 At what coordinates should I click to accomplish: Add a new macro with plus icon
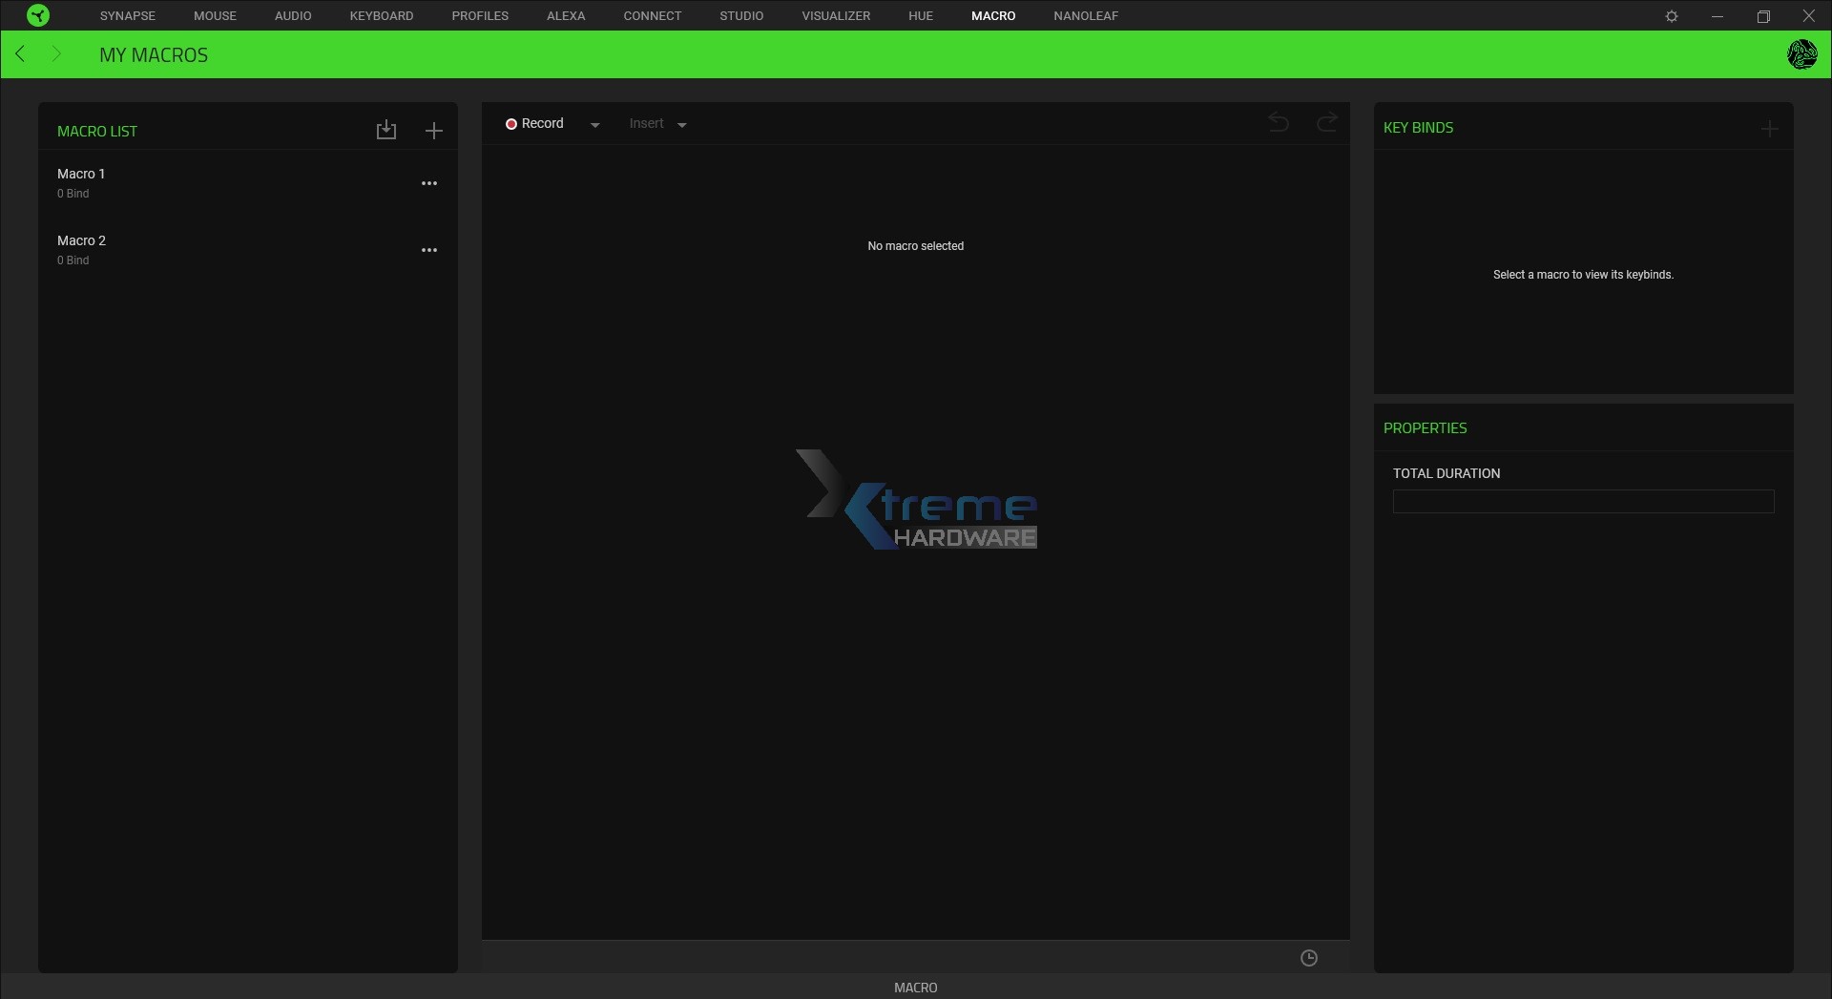pos(433,131)
